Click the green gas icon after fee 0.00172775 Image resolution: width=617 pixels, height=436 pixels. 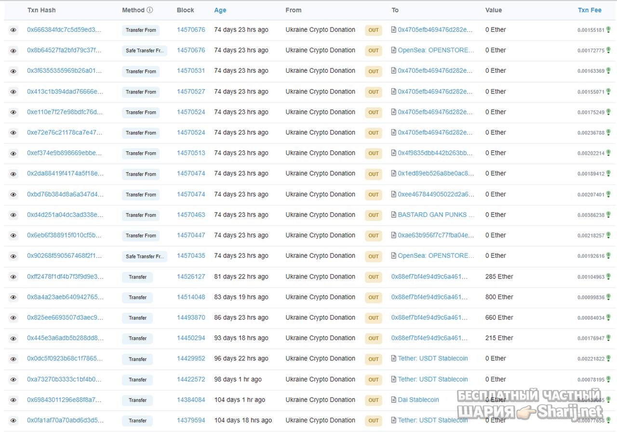tap(608, 50)
